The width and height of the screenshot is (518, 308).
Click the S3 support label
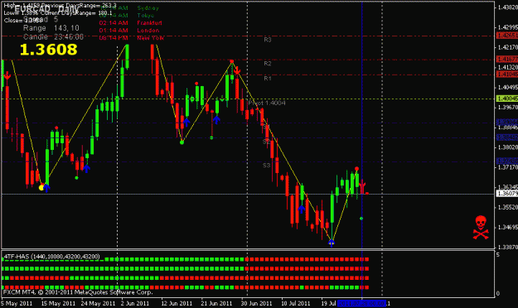[267, 166]
